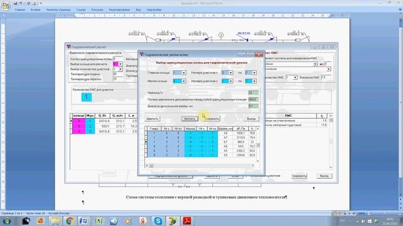Open the Разметка страницы ribbon tab
Screen dimensions: 403x226
[x=59, y=10]
